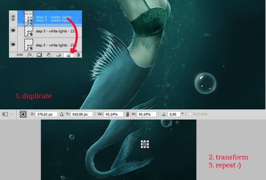Screen dimensions: 266x180
Task: Click the Delete layer trash icon
Action: point(78,55)
